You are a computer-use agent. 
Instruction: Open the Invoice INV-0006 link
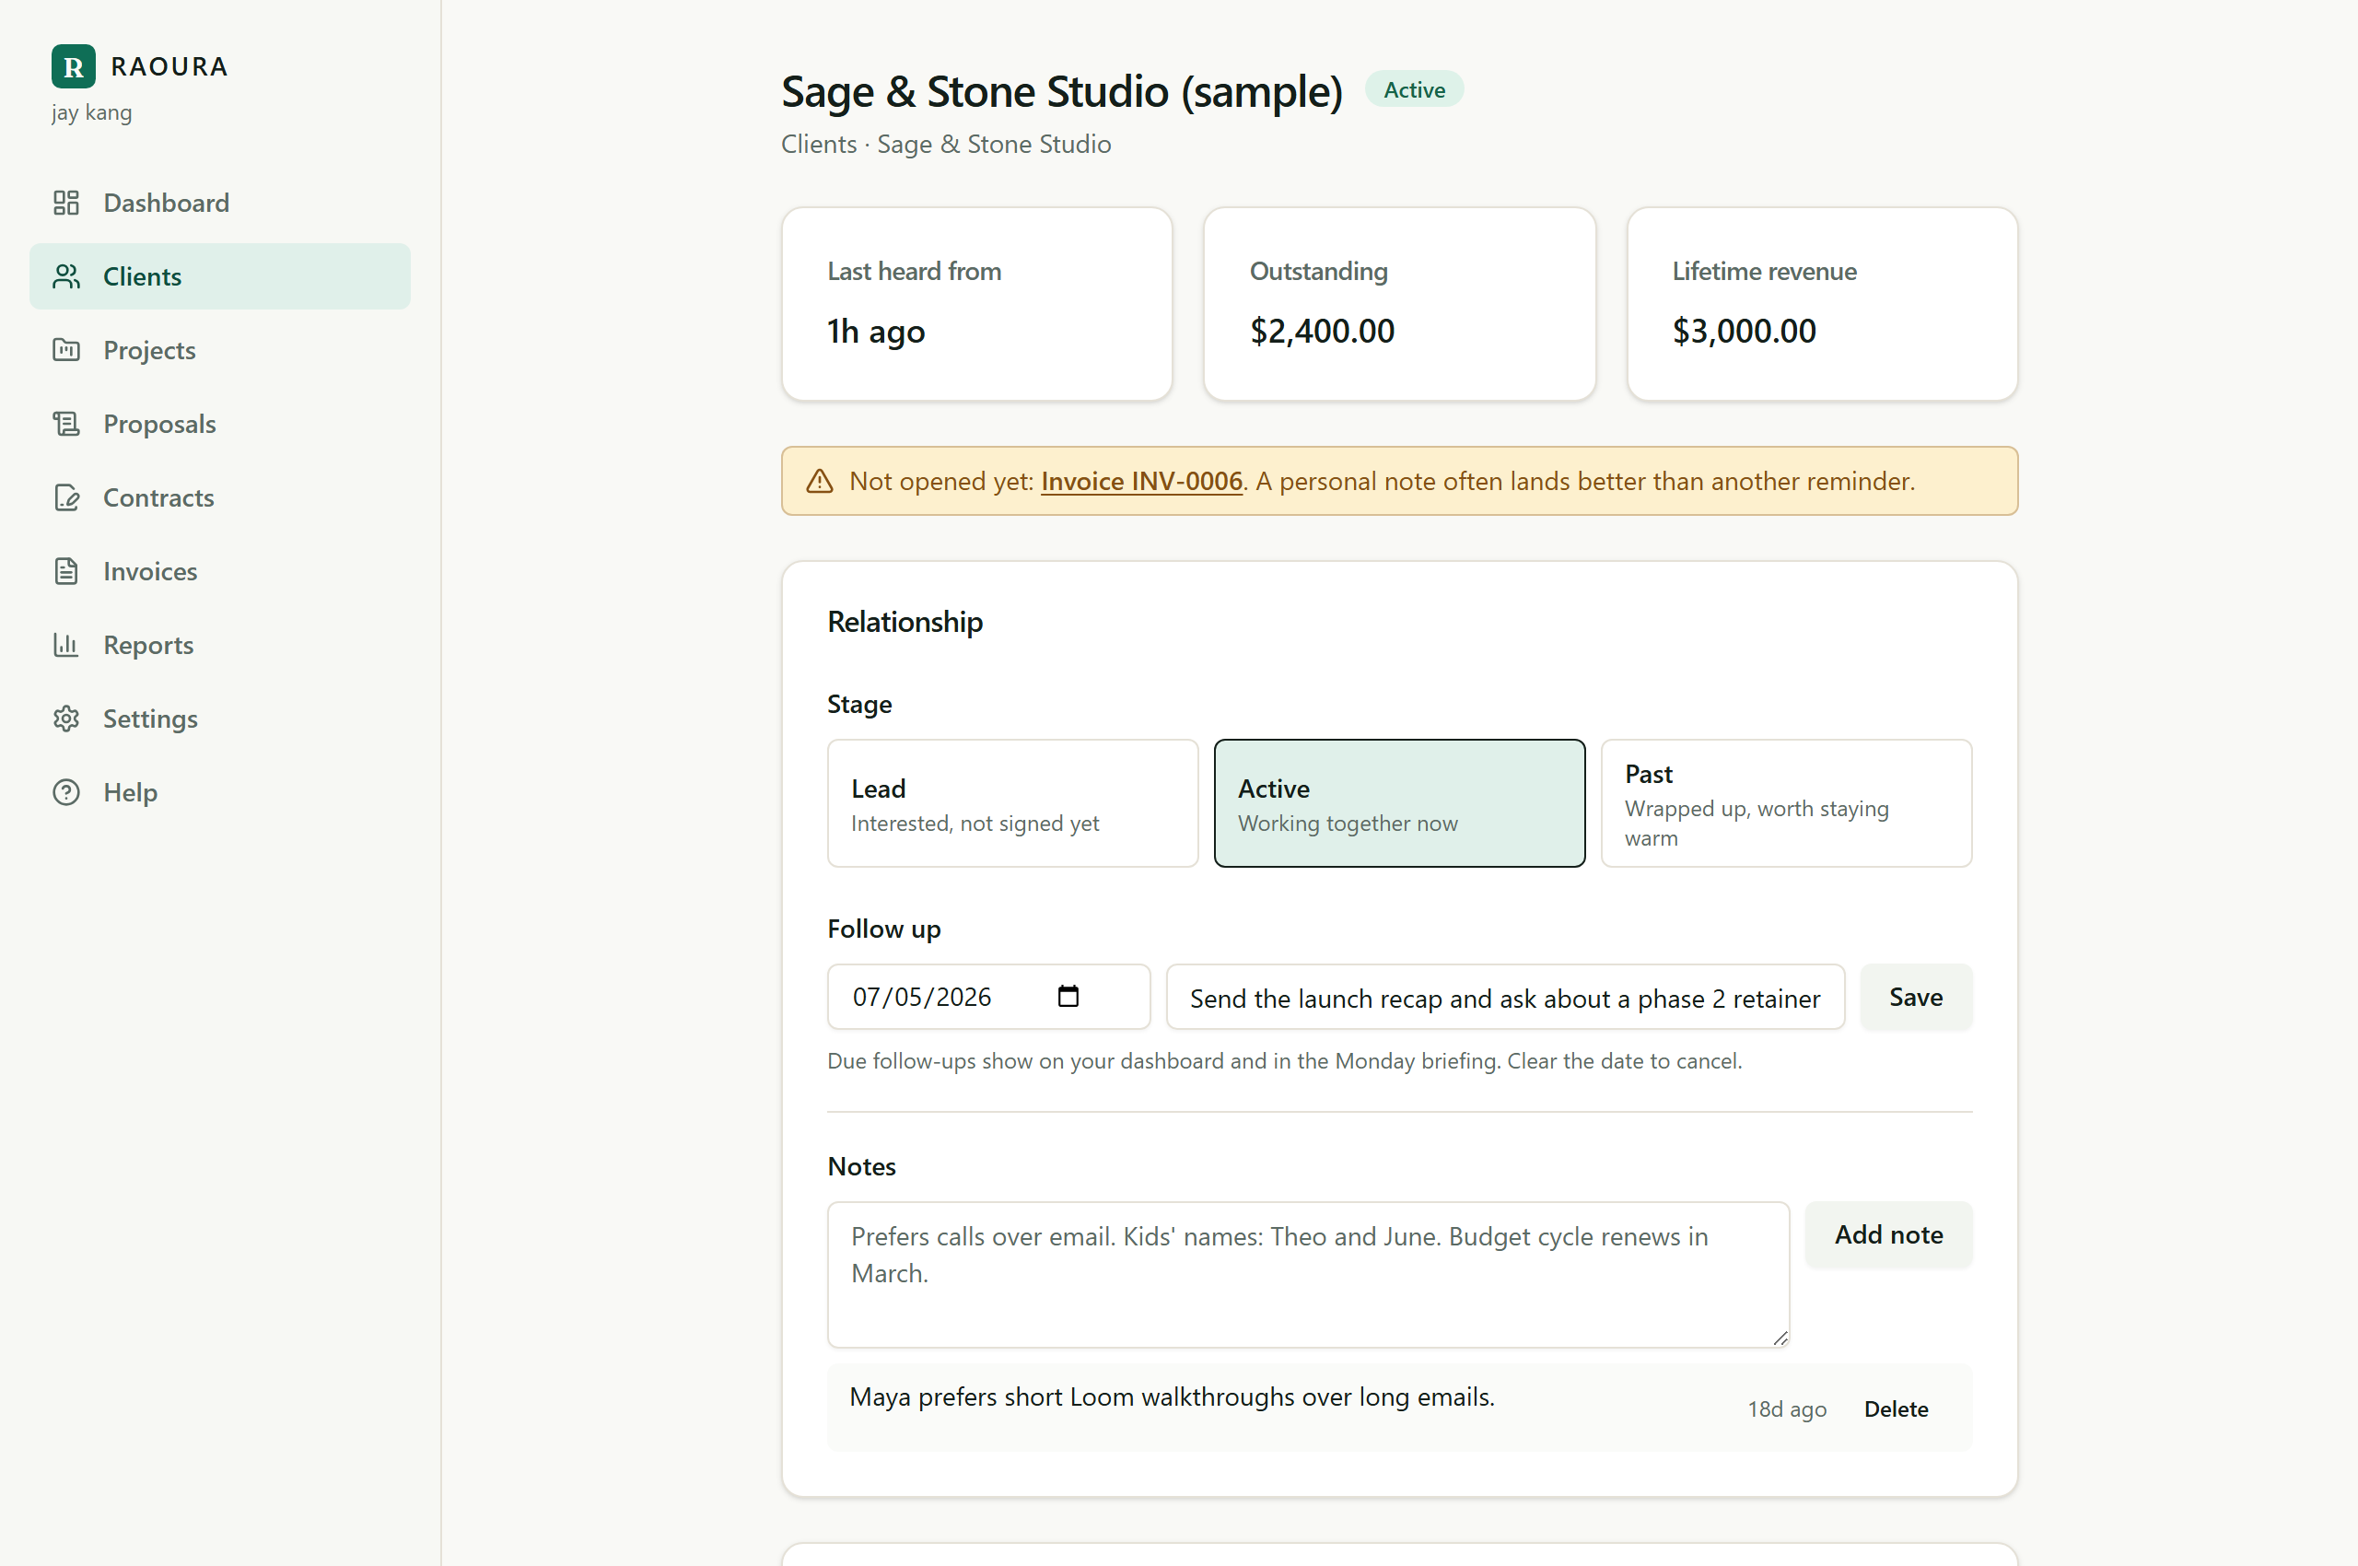click(1141, 482)
